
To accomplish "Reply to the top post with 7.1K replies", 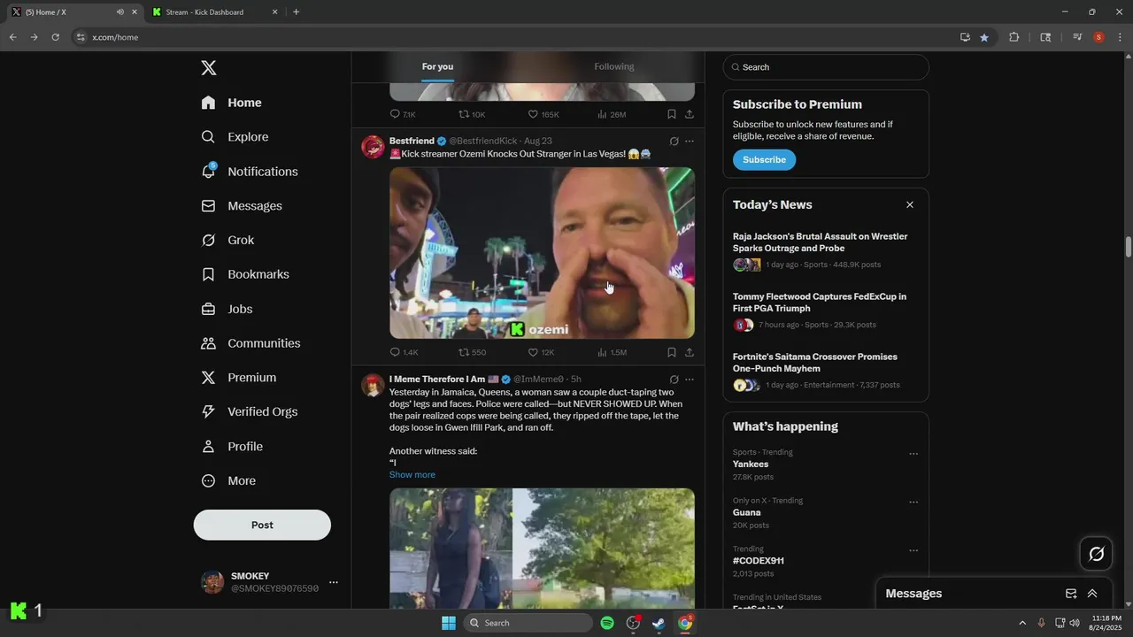I will [x=403, y=114].
